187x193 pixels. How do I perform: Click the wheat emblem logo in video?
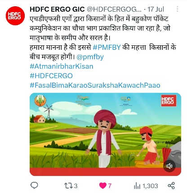40,101
